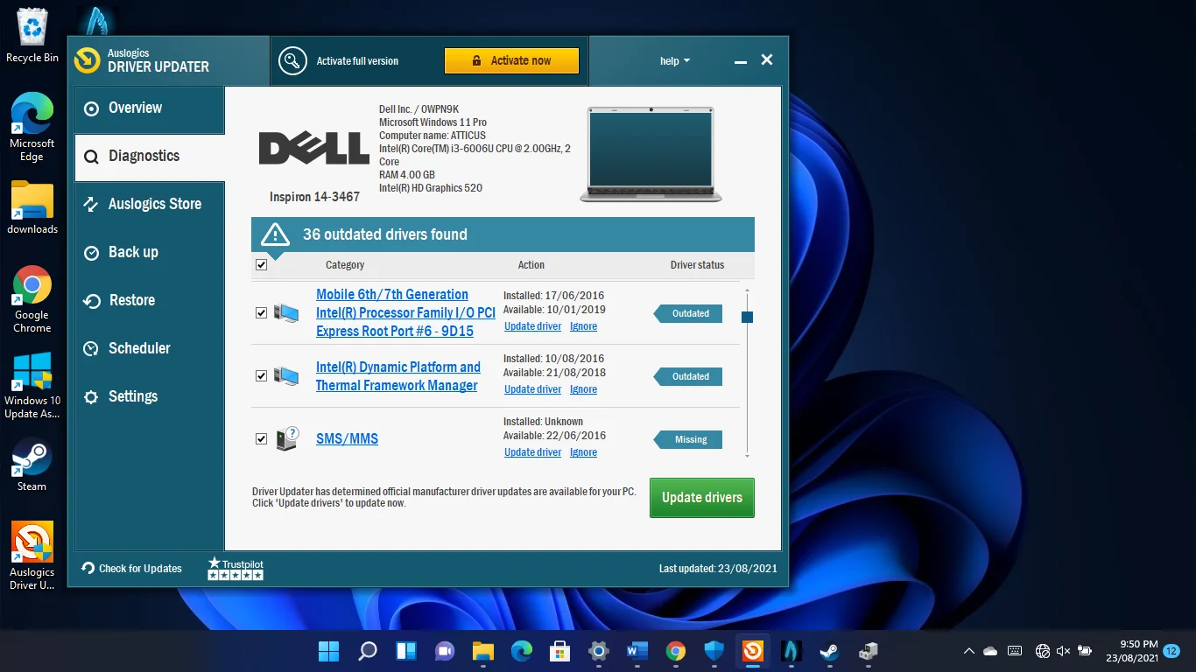Click Ignore for PCI Express Root Port

tap(583, 326)
